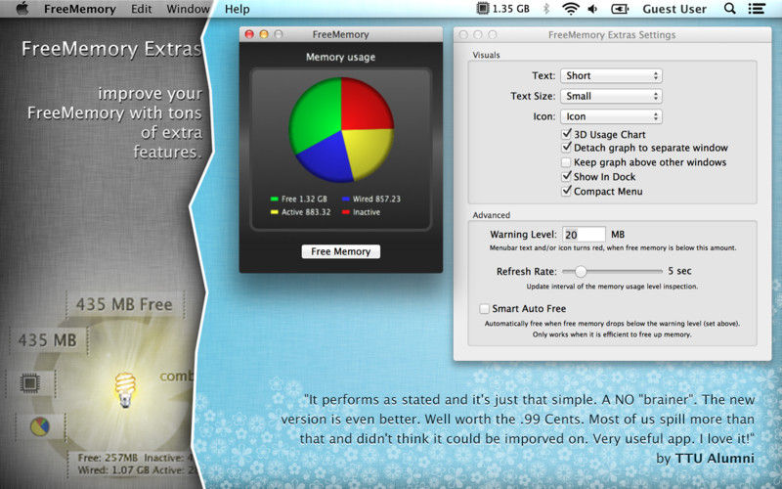
Task: Open the Text Size dropdown set to Small
Action: click(612, 96)
